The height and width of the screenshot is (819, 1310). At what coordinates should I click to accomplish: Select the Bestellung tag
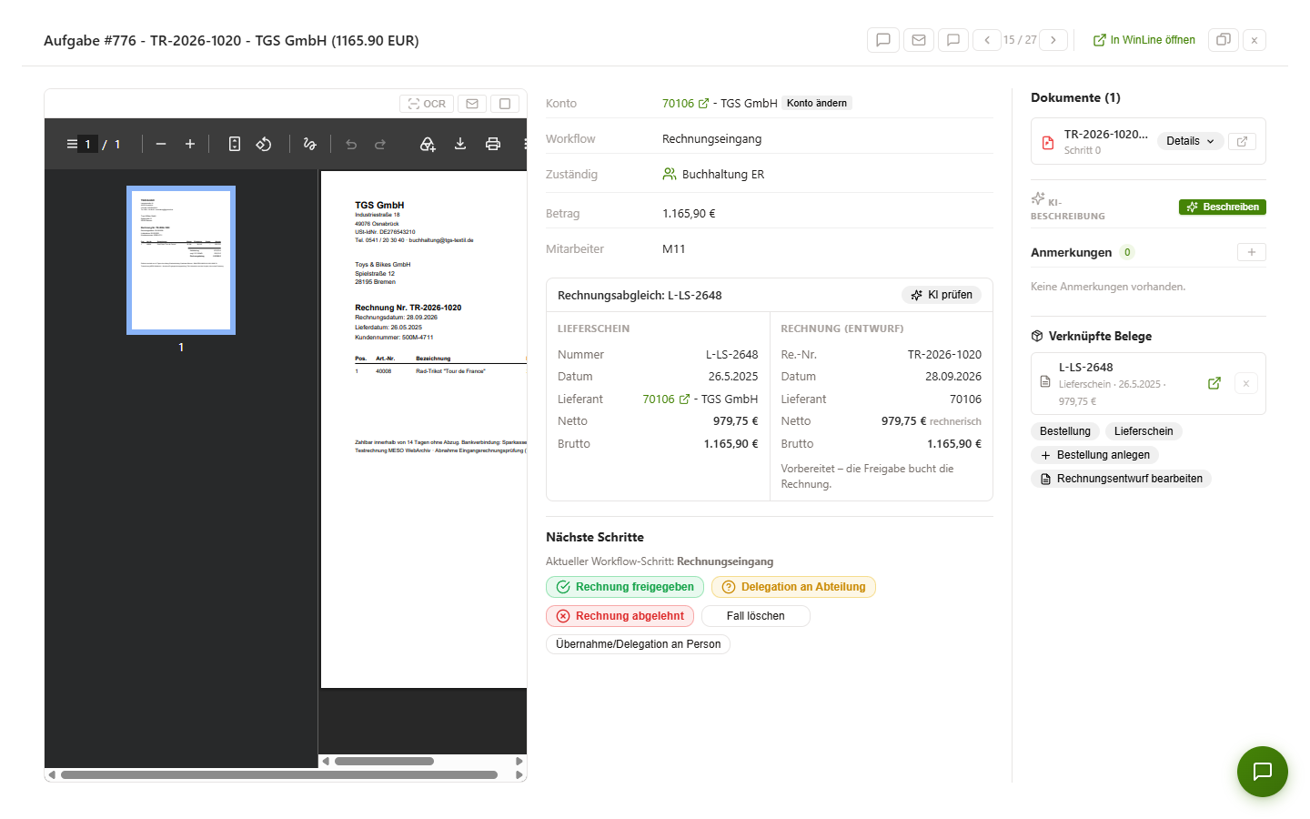[x=1065, y=431]
